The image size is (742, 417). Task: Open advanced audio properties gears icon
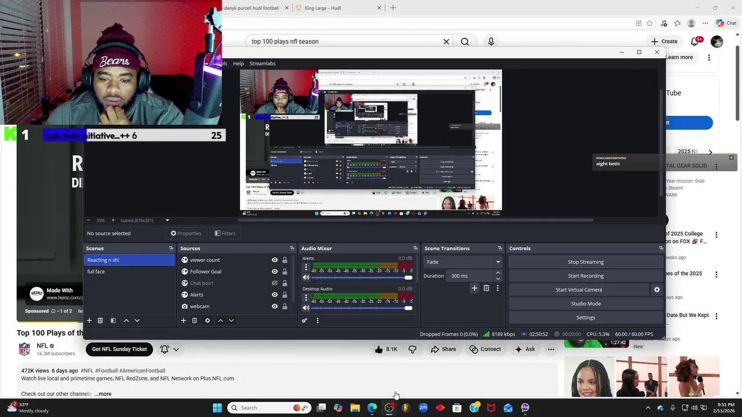point(304,320)
